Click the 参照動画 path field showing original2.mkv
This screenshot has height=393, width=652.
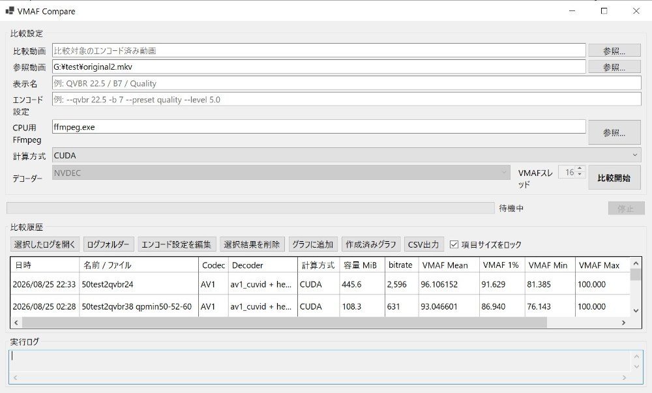319,66
